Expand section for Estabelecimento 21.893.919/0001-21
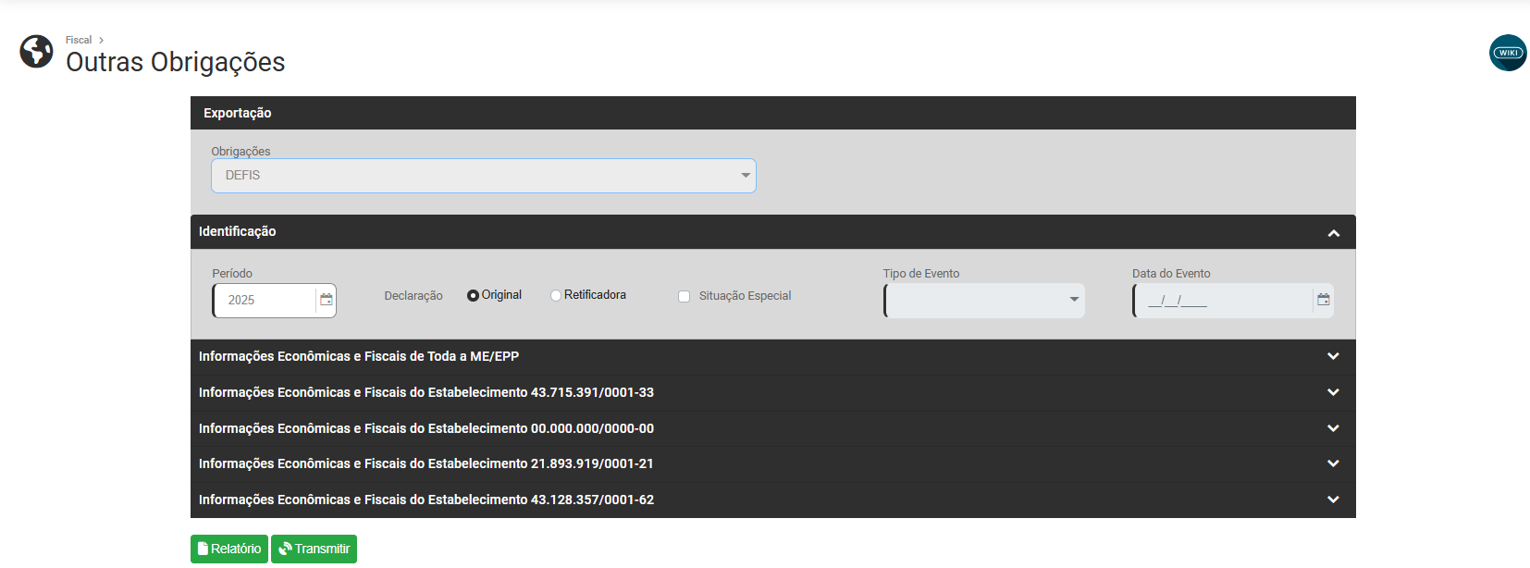This screenshot has height=568, width=1530. pos(1332,464)
